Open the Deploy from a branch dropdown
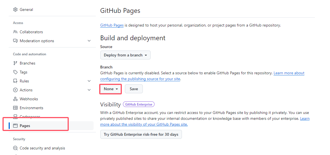Viewport: 330px width, 155px height. point(125,55)
